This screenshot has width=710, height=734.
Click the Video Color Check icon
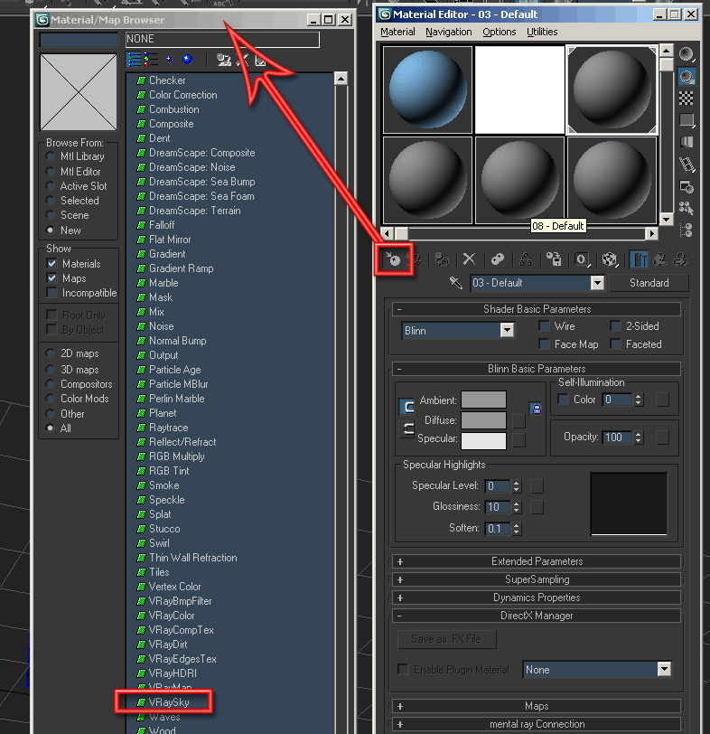pyautogui.click(x=687, y=142)
